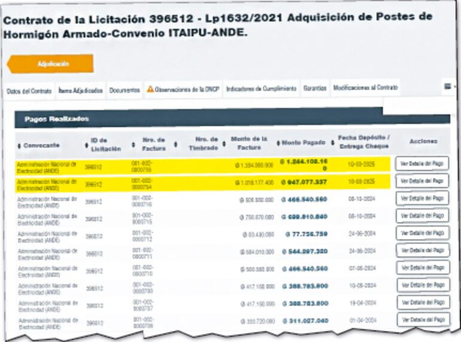Select paid amount 311.027.040

(305, 321)
